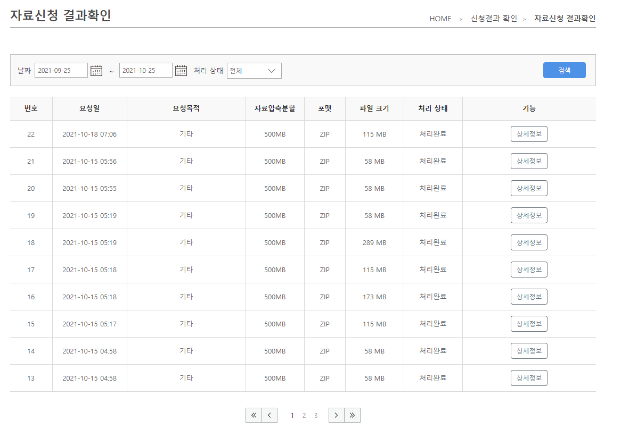Screen dimensions: 621x429
Task: Click 기타 purpose in row 19
Action: pyautogui.click(x=186, y=215)
